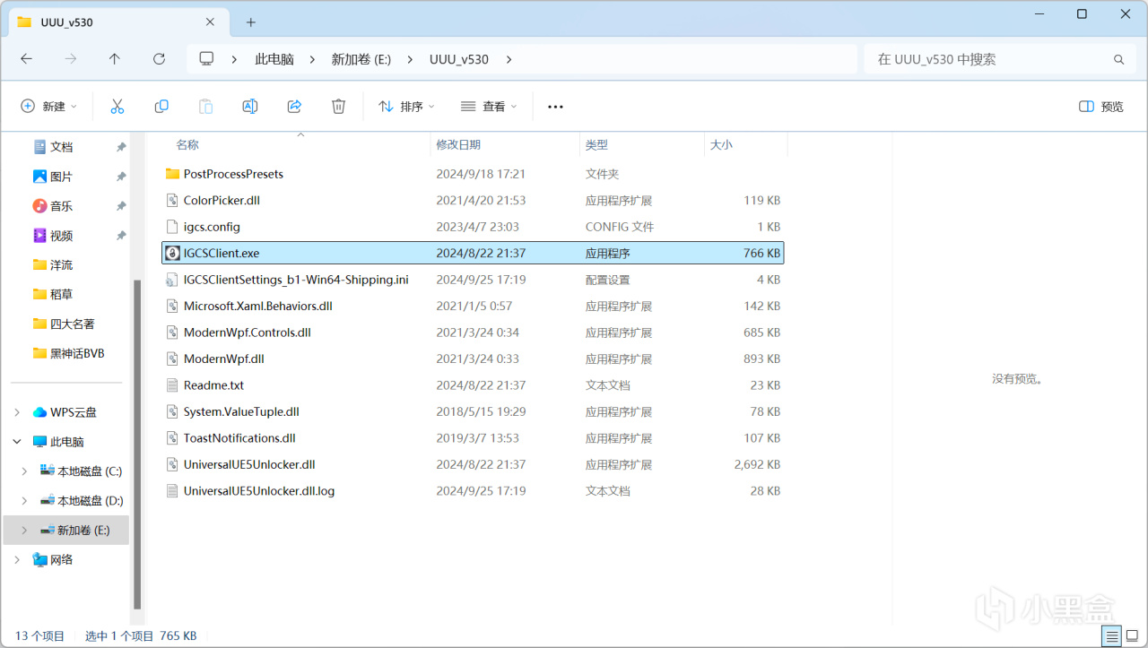The image size is (1148, 648).
Task: Open a new tab with plus button
Action: point(251,22)
